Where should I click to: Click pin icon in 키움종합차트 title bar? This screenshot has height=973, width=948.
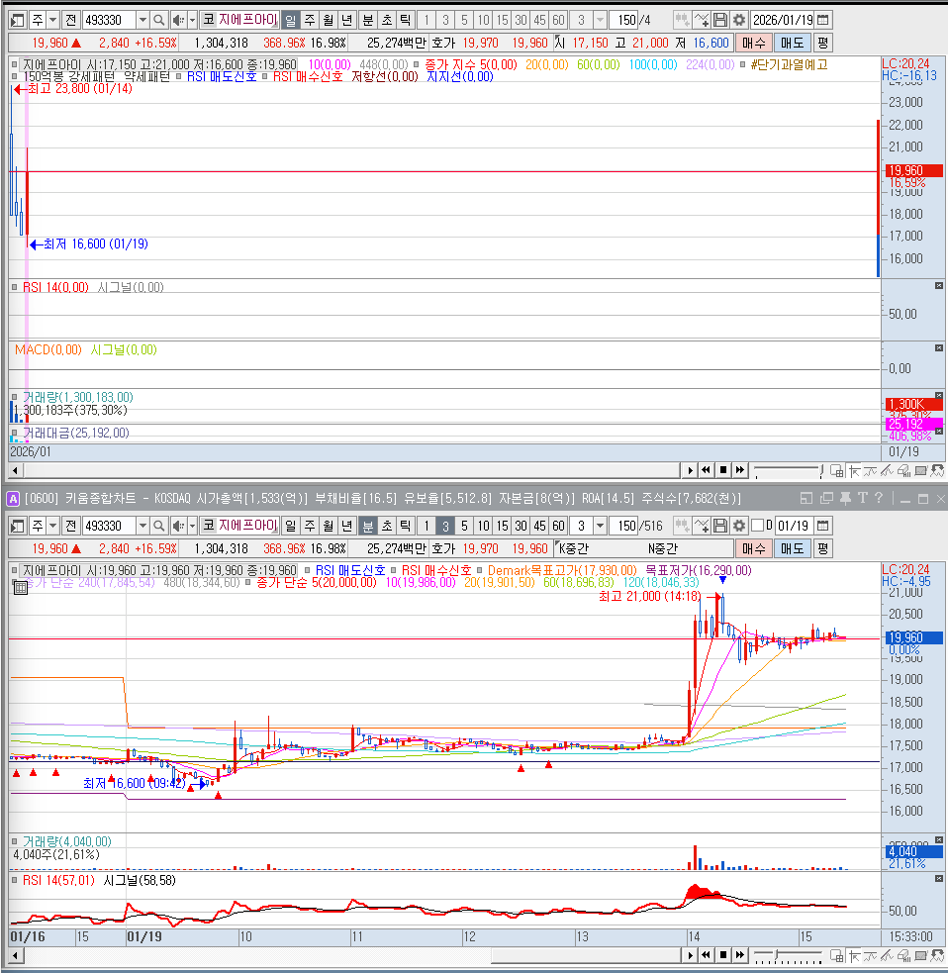point(845,498)
